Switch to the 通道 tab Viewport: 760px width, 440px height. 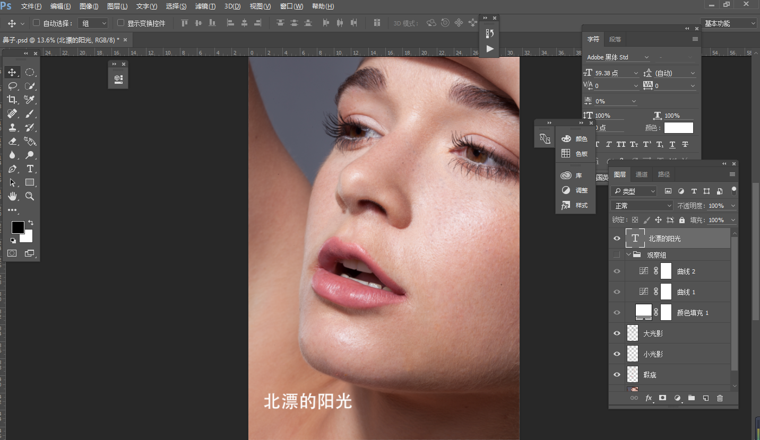click(642, 174)
